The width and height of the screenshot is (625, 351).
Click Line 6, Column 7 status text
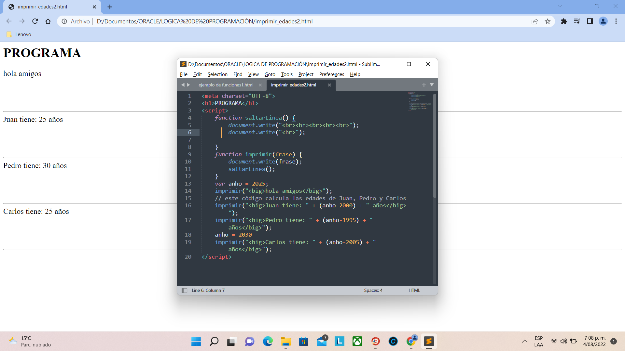tap(208, 291)
